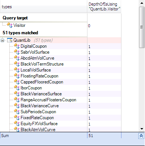Image resolution: width=145 pixels, height=146 pixels.
Task: Select the BlackVolTermStructure item
Action: tap(42, 64)
